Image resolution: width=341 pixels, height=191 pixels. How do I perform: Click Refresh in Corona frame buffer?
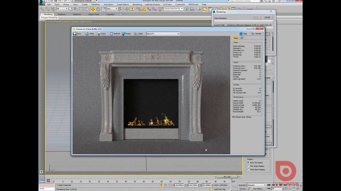click(x=115, y=34)
